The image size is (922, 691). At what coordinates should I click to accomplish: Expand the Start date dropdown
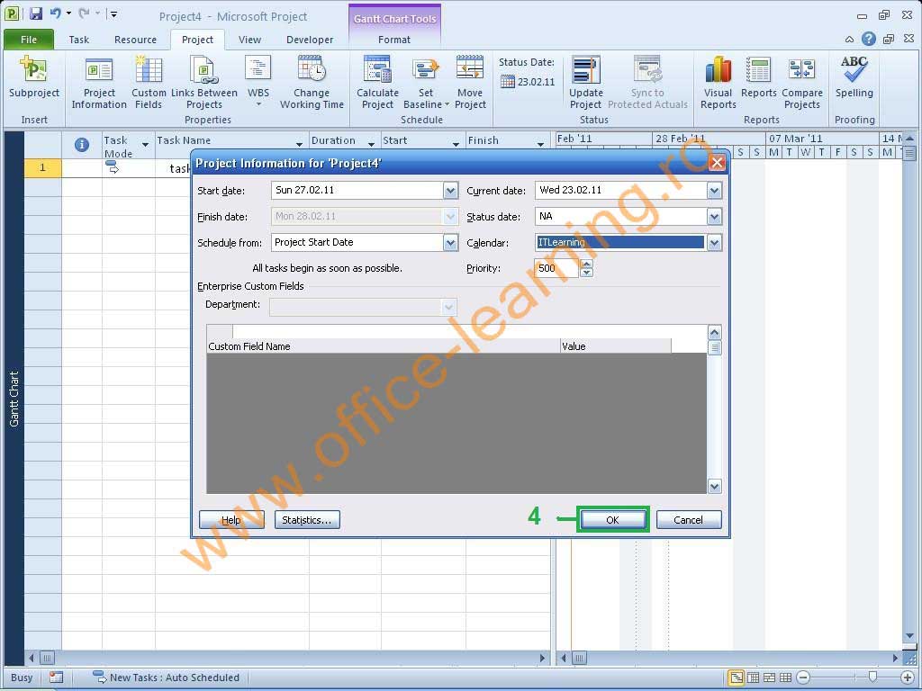pyautogui.click(x=450, y=191)
